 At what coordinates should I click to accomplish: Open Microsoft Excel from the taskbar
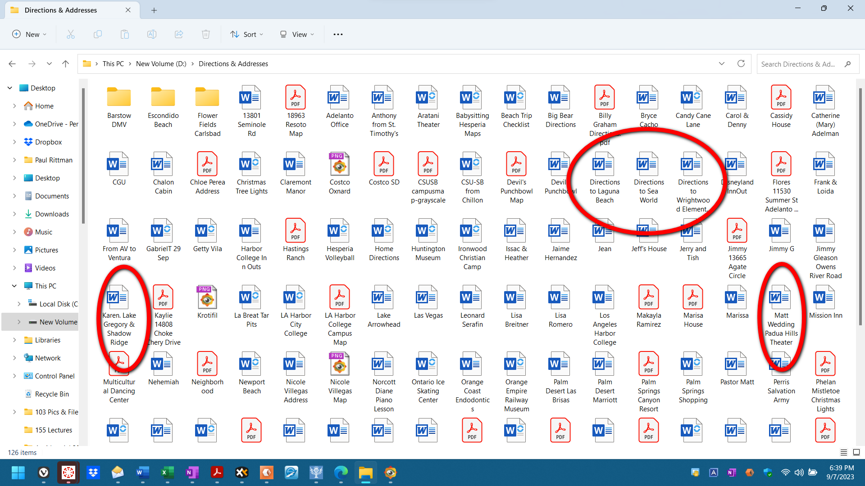(x=167, y=472)
